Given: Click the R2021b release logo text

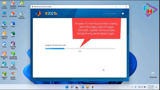Looking at the screenshot, I should click(51, 13).
